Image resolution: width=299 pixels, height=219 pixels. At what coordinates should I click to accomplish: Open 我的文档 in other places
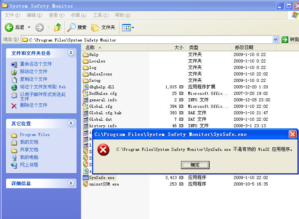coord(29,142)
